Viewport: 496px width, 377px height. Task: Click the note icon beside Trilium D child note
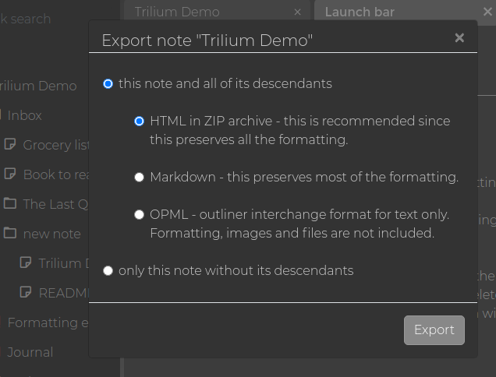click(x=26, y=263)
